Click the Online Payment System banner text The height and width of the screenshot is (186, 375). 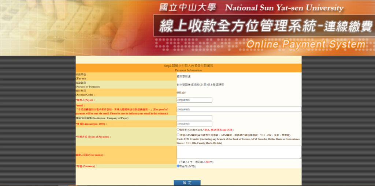coord(306,45)
